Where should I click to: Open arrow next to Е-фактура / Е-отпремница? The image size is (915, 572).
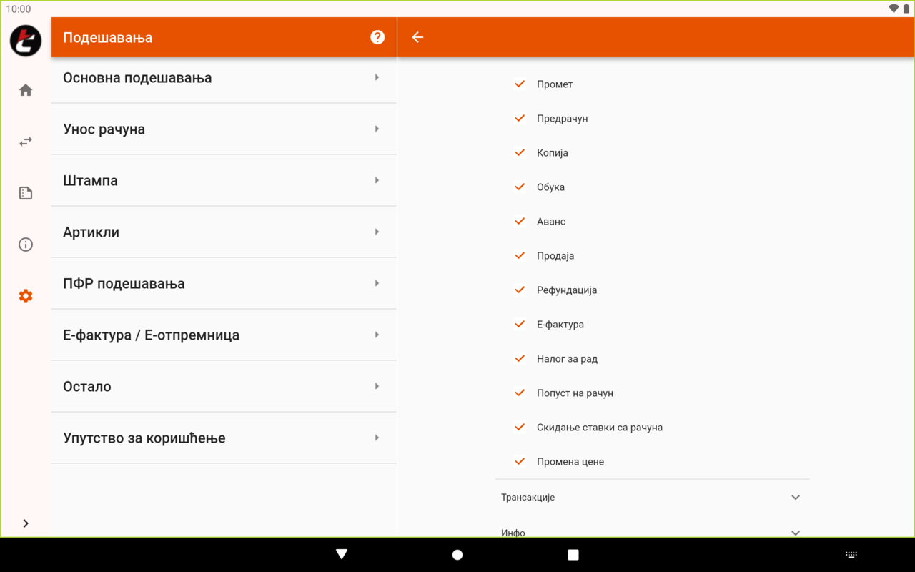pyautogui.click(x=377, y=335)
